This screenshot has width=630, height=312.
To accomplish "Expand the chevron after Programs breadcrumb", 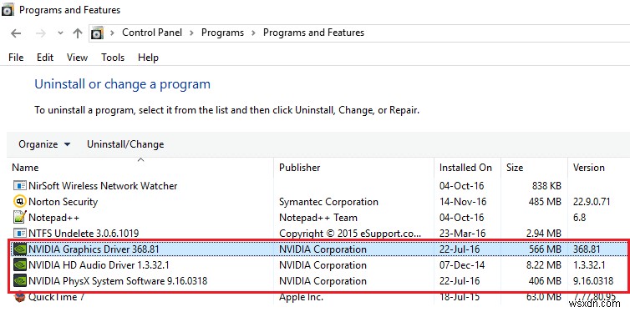I will tap(253, 33).
